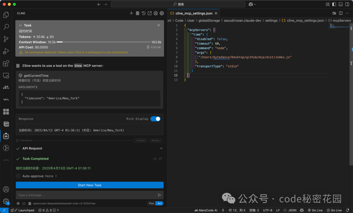The height and width of the screenshot is (213, 353).
Task: Open Cline task history icon
Action: [x=143, y=13]
